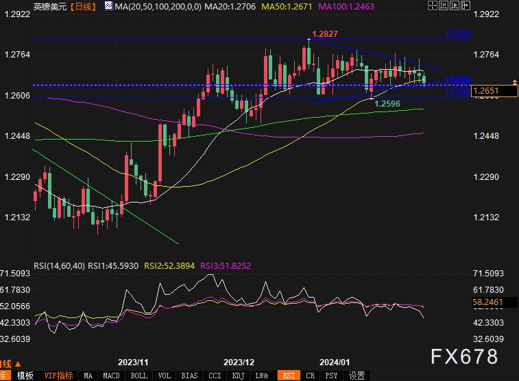Click the orange double-arrow above price 1.2651

click(514, 82)
